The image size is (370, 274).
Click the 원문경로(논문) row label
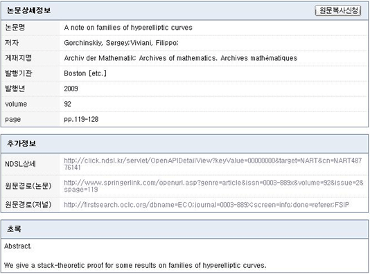coord(28,186)
